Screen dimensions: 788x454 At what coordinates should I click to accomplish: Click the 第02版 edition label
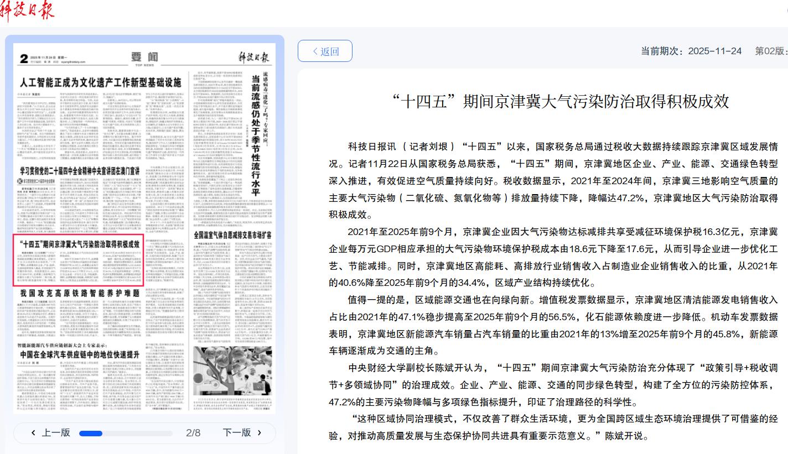pos(771,51)
